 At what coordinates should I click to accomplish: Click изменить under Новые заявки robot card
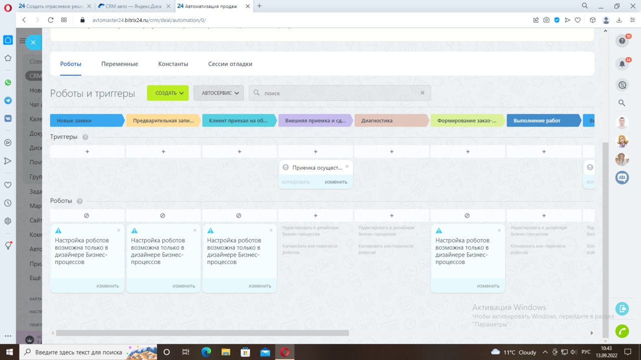(108, 286)
